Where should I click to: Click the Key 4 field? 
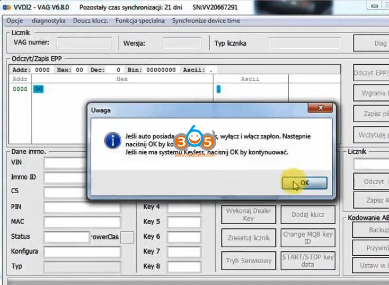(184, 208)
